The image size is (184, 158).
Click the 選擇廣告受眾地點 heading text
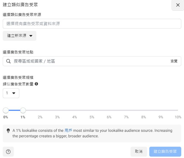point(18,52)
